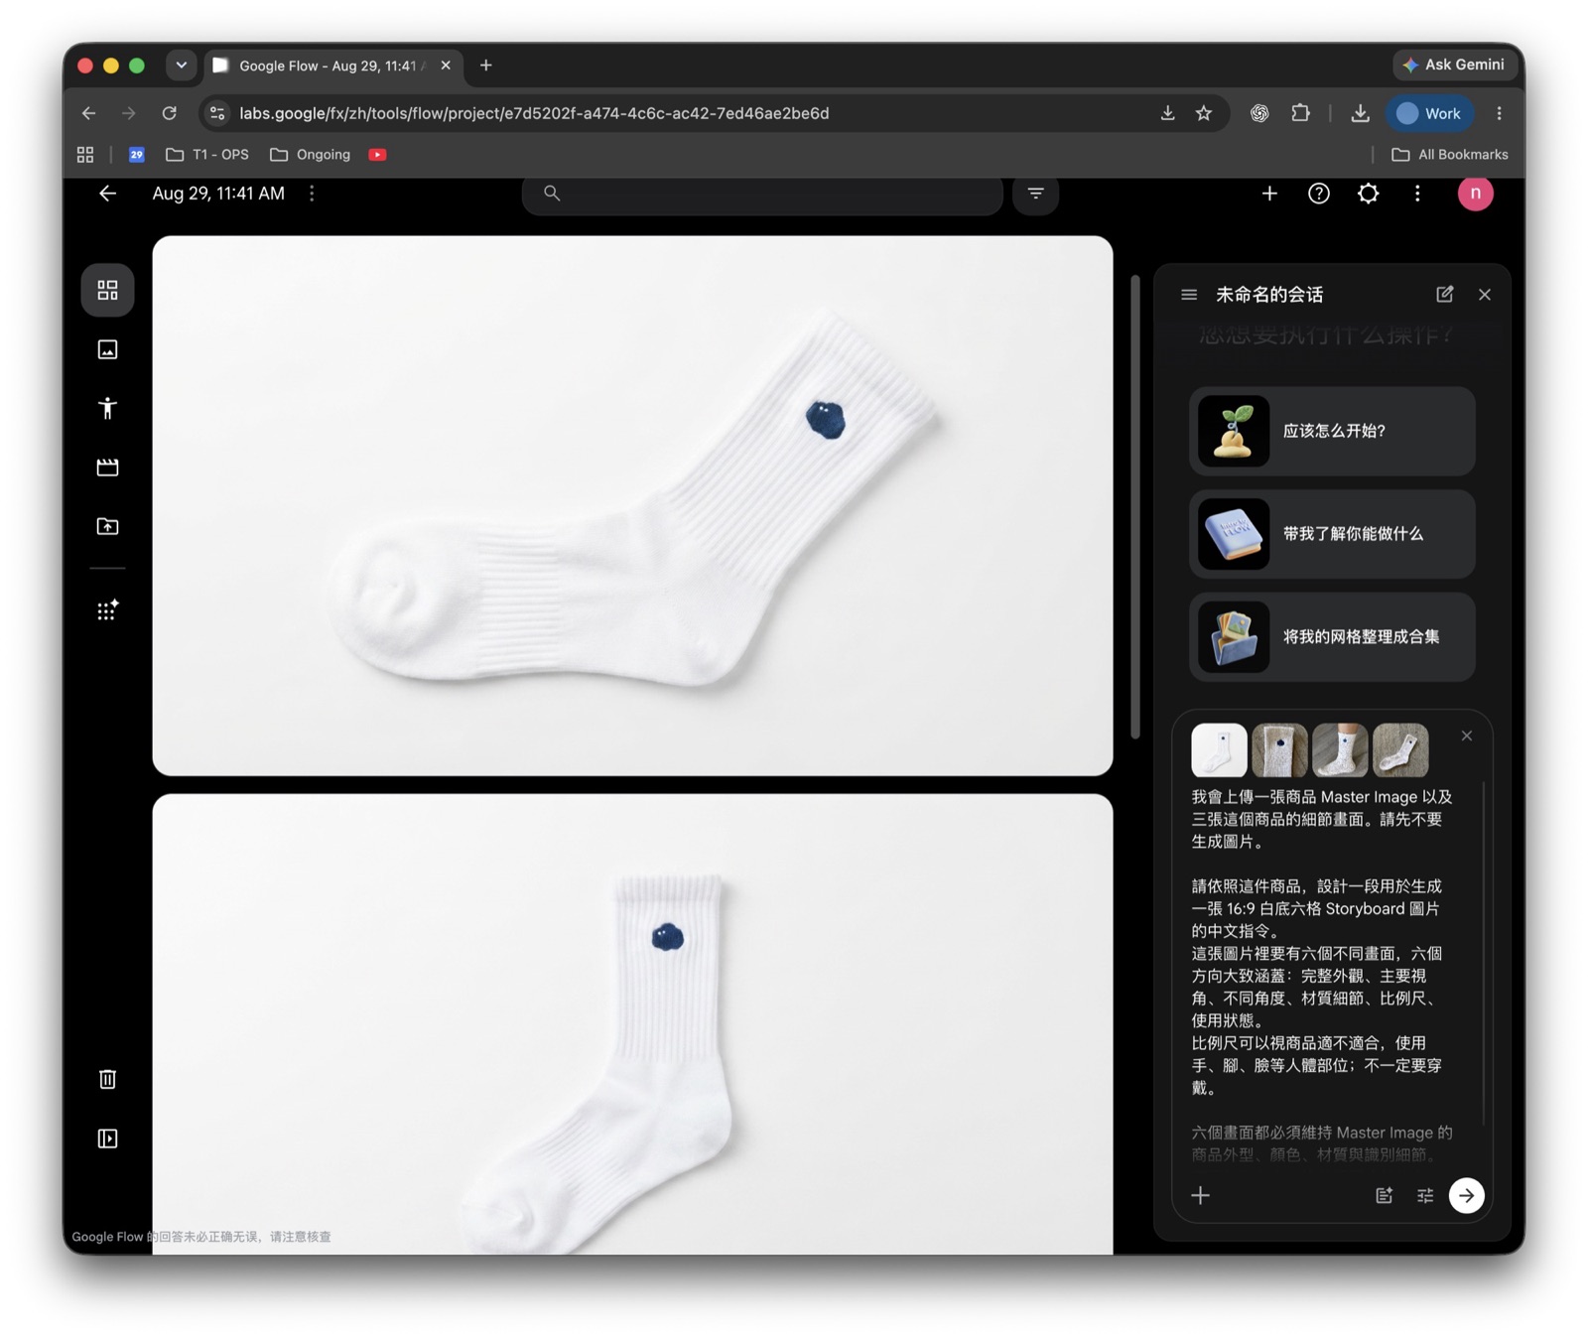The image size is (1588, 1338).
Task: Open the sparkle grid tools icon in sidebar
Action: point(107,610)
